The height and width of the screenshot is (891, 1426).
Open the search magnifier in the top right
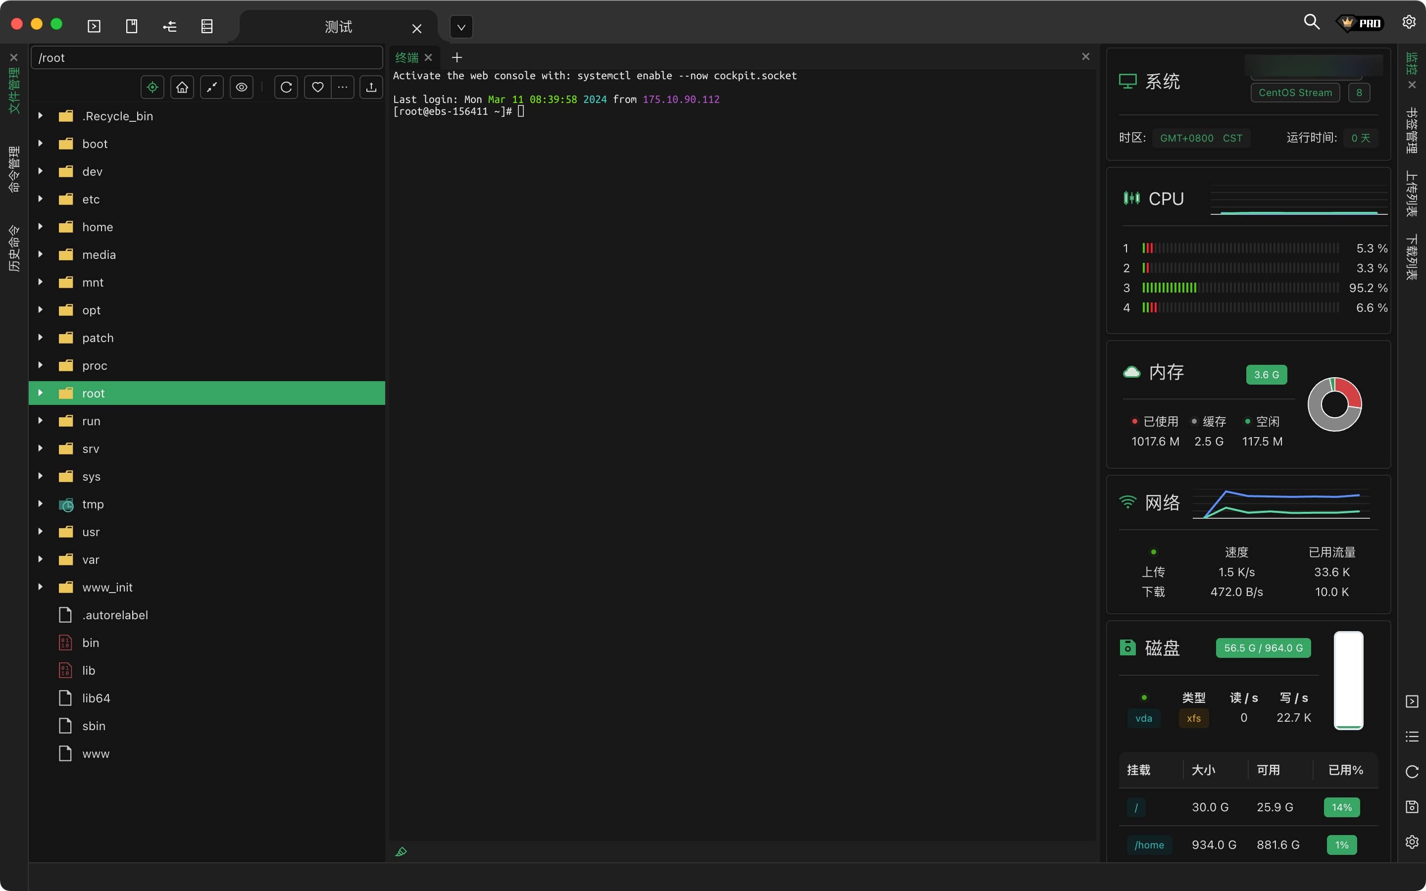click(1312, 22)
